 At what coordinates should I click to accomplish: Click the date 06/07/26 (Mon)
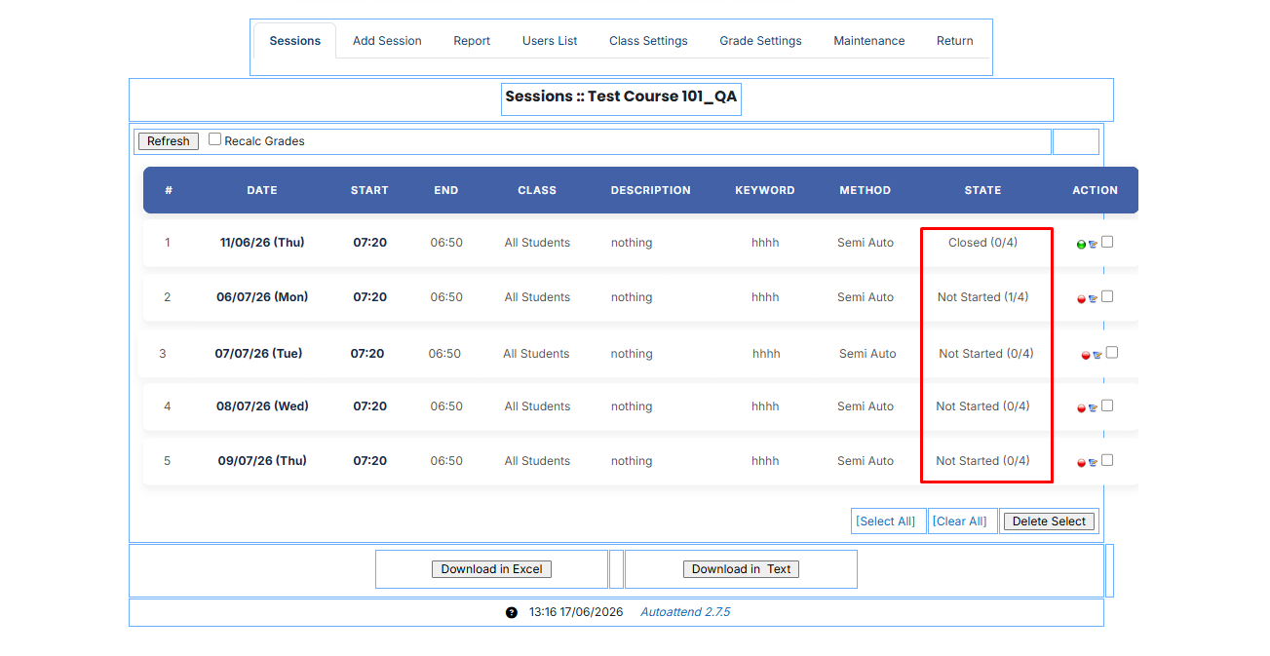(262, 297)
